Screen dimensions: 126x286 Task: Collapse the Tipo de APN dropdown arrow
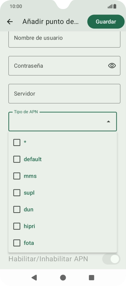pyautogui.click(x=109, y=121)
